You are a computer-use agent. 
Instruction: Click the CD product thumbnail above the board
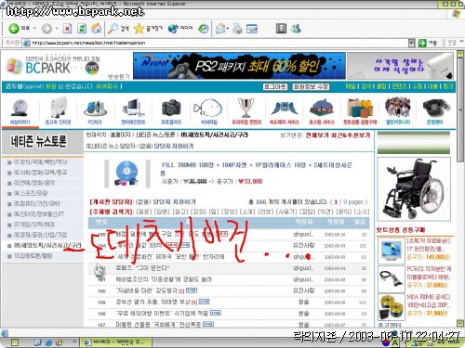[126, 174]
